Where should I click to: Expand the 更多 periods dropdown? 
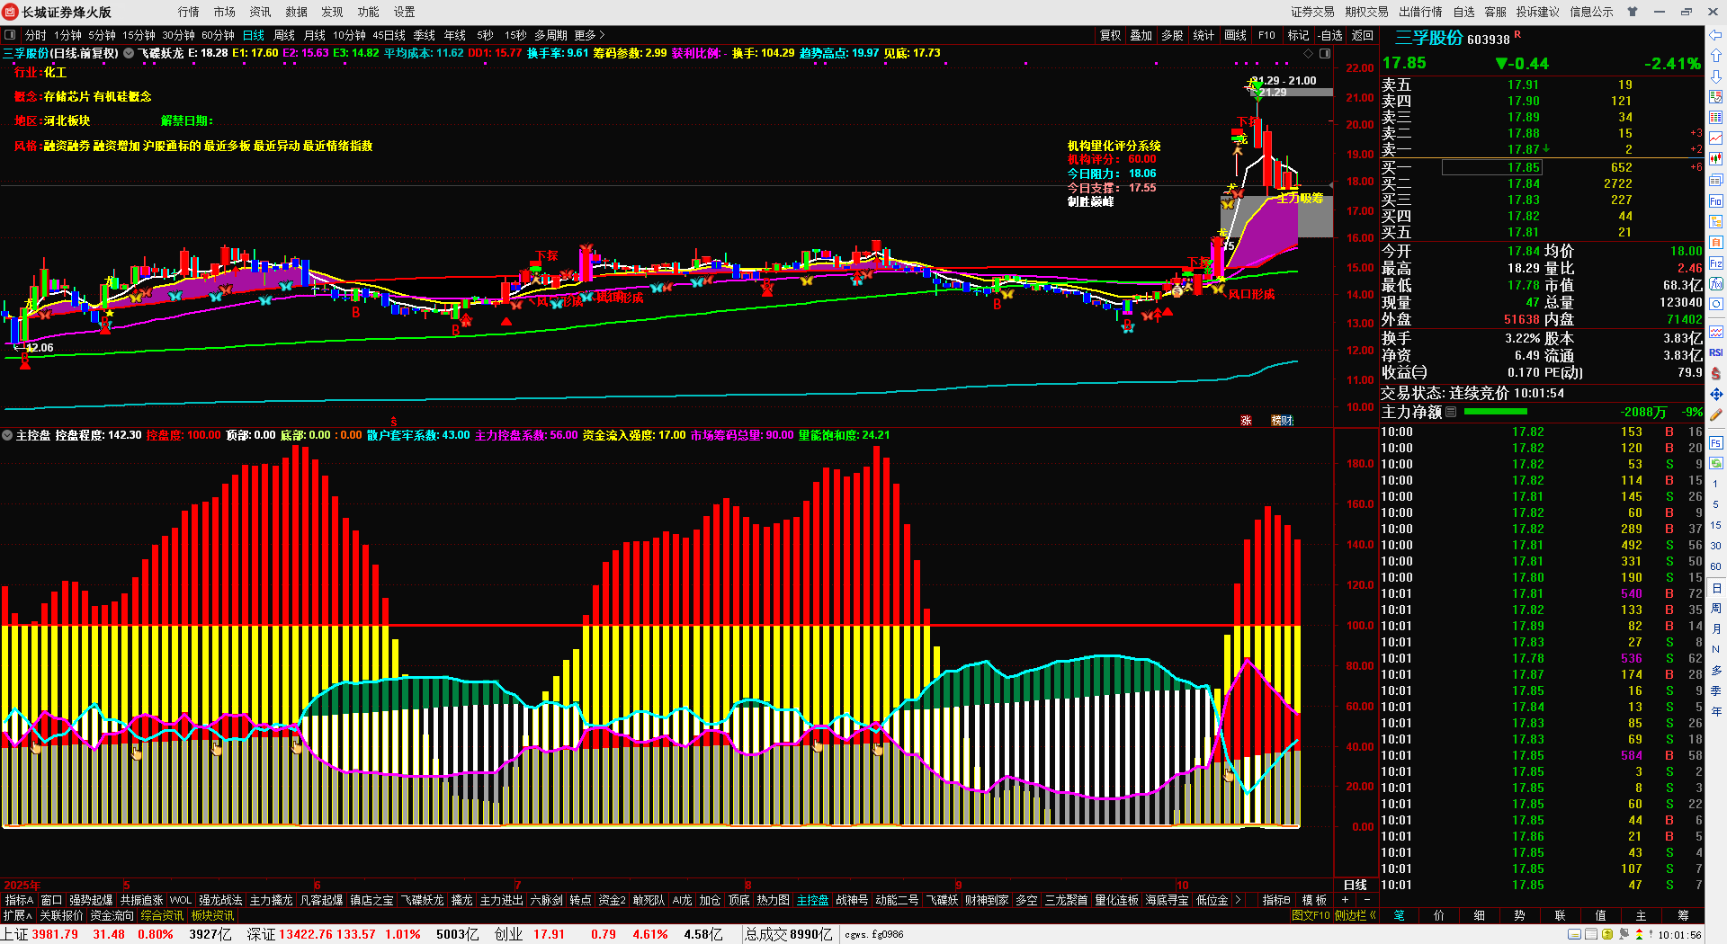pos(589,35)
